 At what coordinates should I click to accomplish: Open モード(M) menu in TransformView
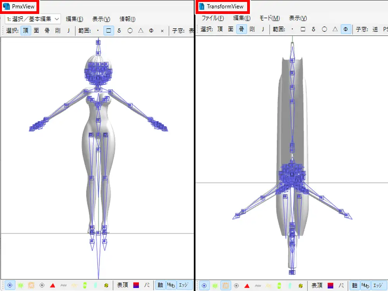pos(269,18)
